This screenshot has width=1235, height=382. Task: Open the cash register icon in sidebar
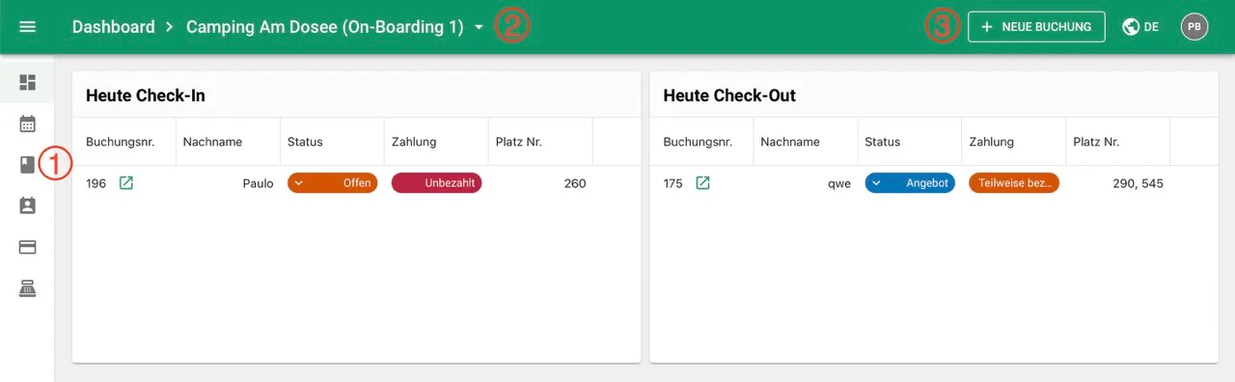(x=28, y=288)
